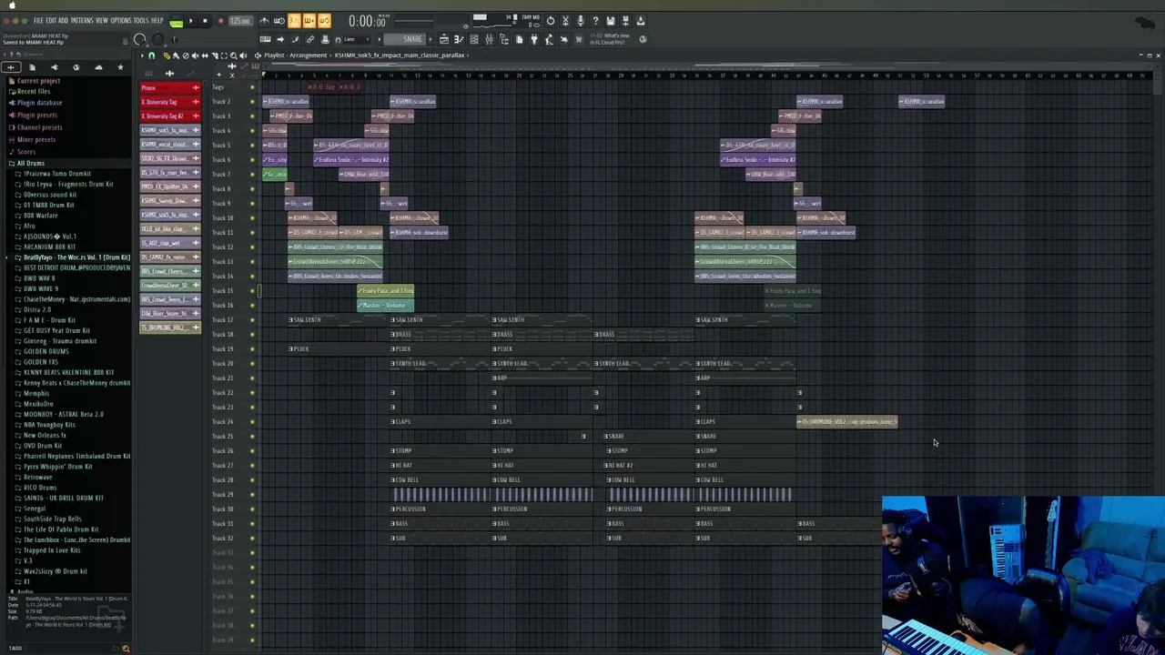The height and width of the screenshot is (655, 1165).
Task: Select the playlist Zoom magnifier tool
Action: (233, 55)
